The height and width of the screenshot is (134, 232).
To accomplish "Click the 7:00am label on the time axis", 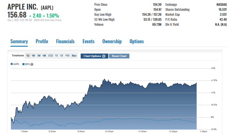I will 24,131.
